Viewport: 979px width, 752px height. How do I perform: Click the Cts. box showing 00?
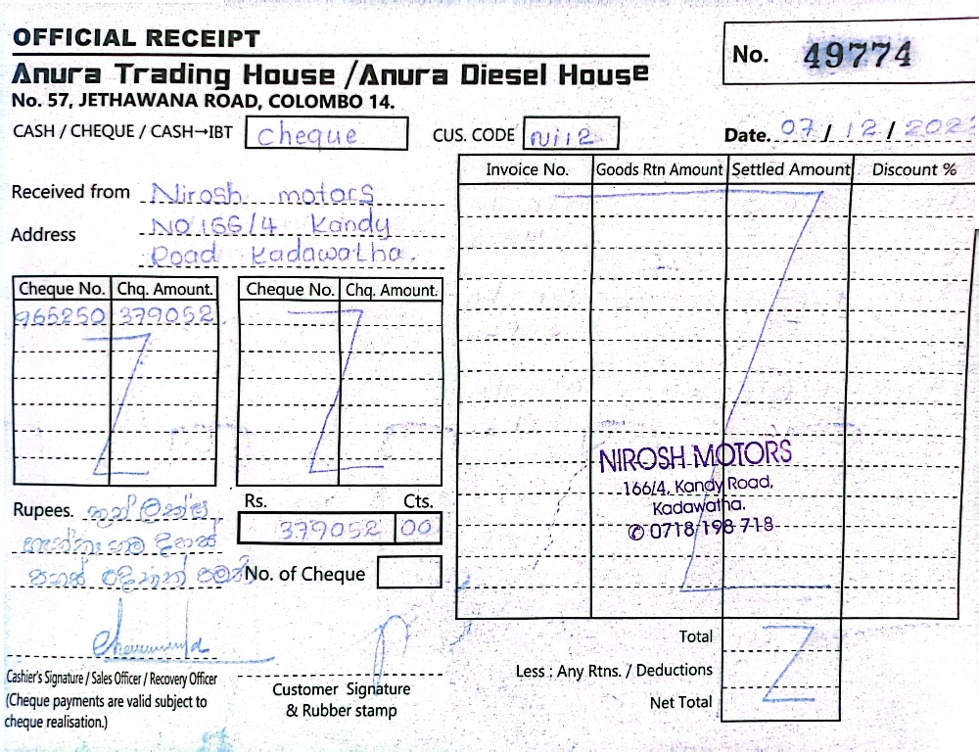pos(418,530)
